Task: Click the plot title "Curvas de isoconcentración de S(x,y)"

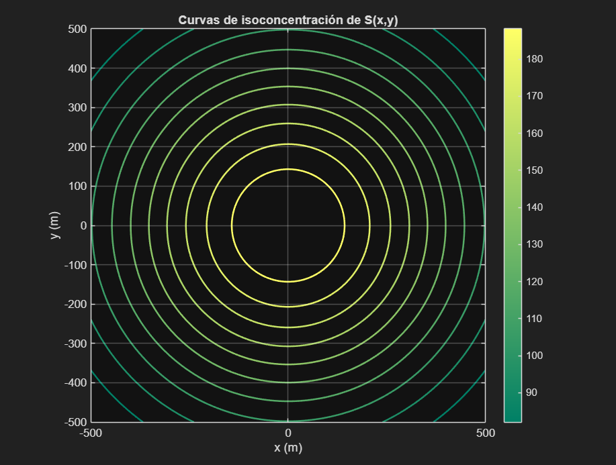Action: (288, 20)
